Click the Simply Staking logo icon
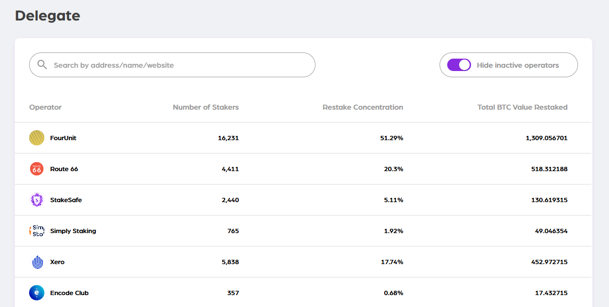 [x=37, y=231]
